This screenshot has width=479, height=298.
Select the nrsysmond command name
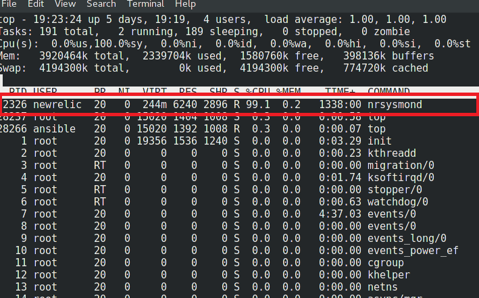click(395, 105)
